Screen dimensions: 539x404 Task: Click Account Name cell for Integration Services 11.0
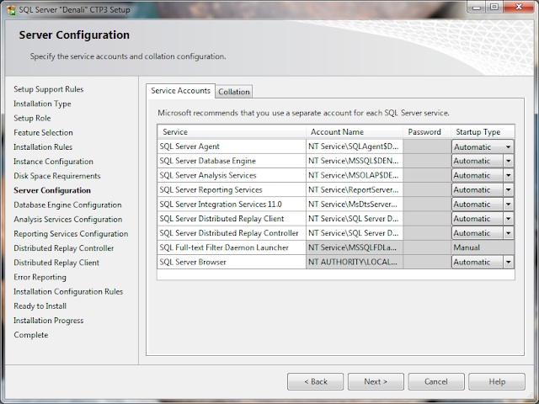click(x=355, y=205)
